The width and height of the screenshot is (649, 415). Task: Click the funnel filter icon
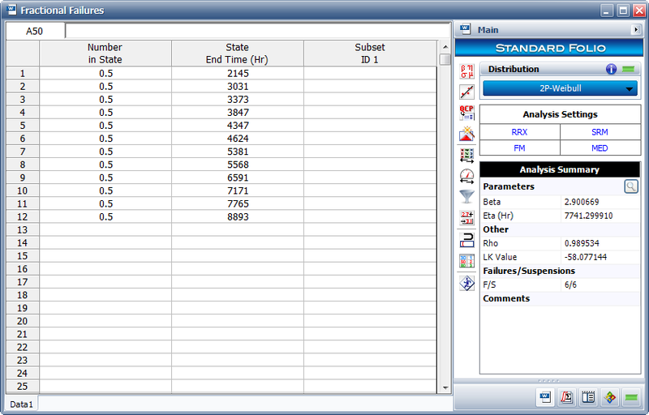[466, 197]
